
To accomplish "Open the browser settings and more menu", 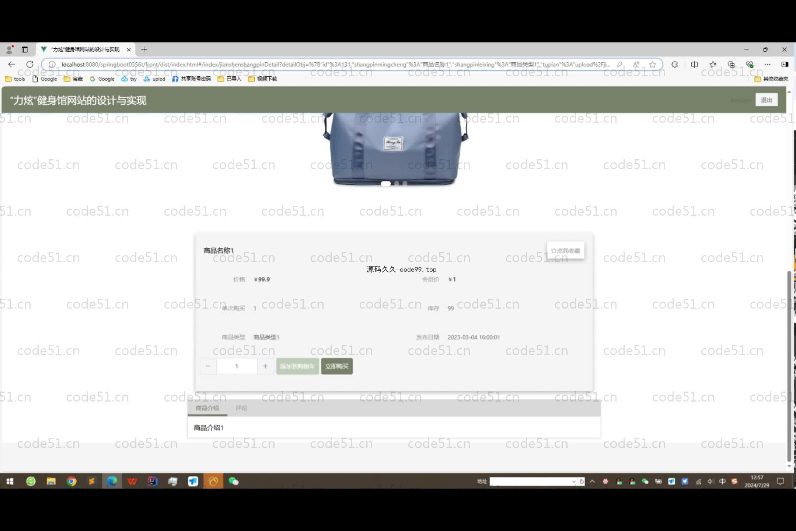I will pyautogui.click(x=768, y=65).
